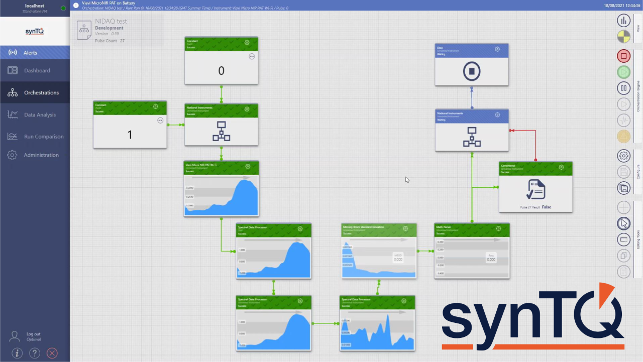Open the gear icon on the Conditional block
Viewport: 643px width, 362px height.
(561, 167)
